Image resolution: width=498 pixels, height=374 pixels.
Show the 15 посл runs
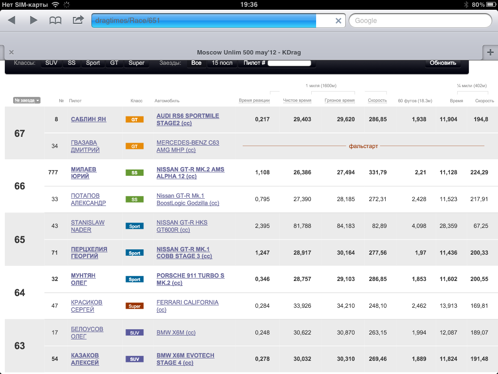[222, 63]
